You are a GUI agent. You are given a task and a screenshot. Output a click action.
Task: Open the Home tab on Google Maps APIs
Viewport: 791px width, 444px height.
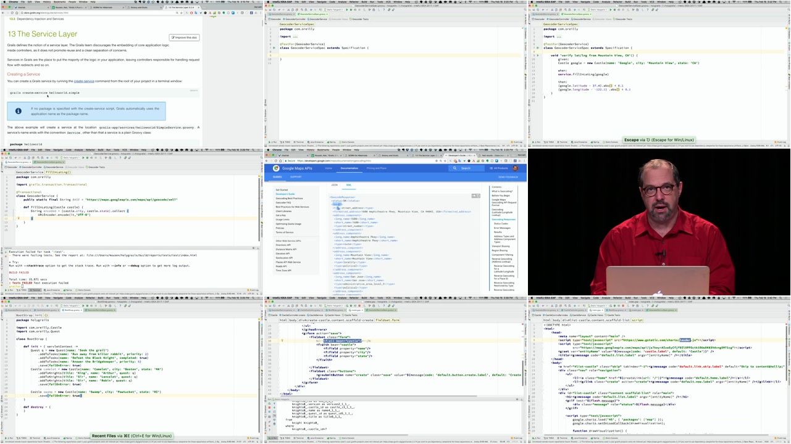329,168
